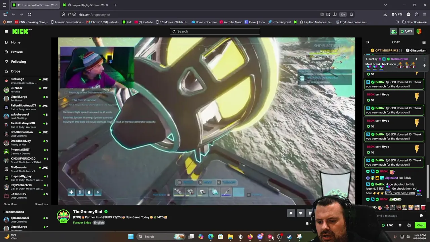Viewport: 430px width, 242px height.
Task: Open the emoji picker in chat input
Action: tap(421, 216)
